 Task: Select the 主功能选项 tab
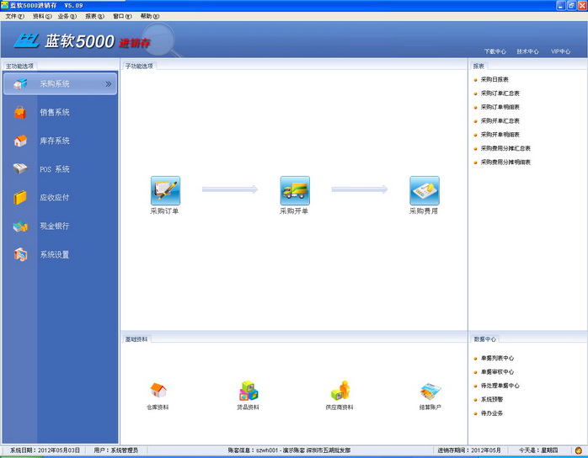(x=20, y=67)
